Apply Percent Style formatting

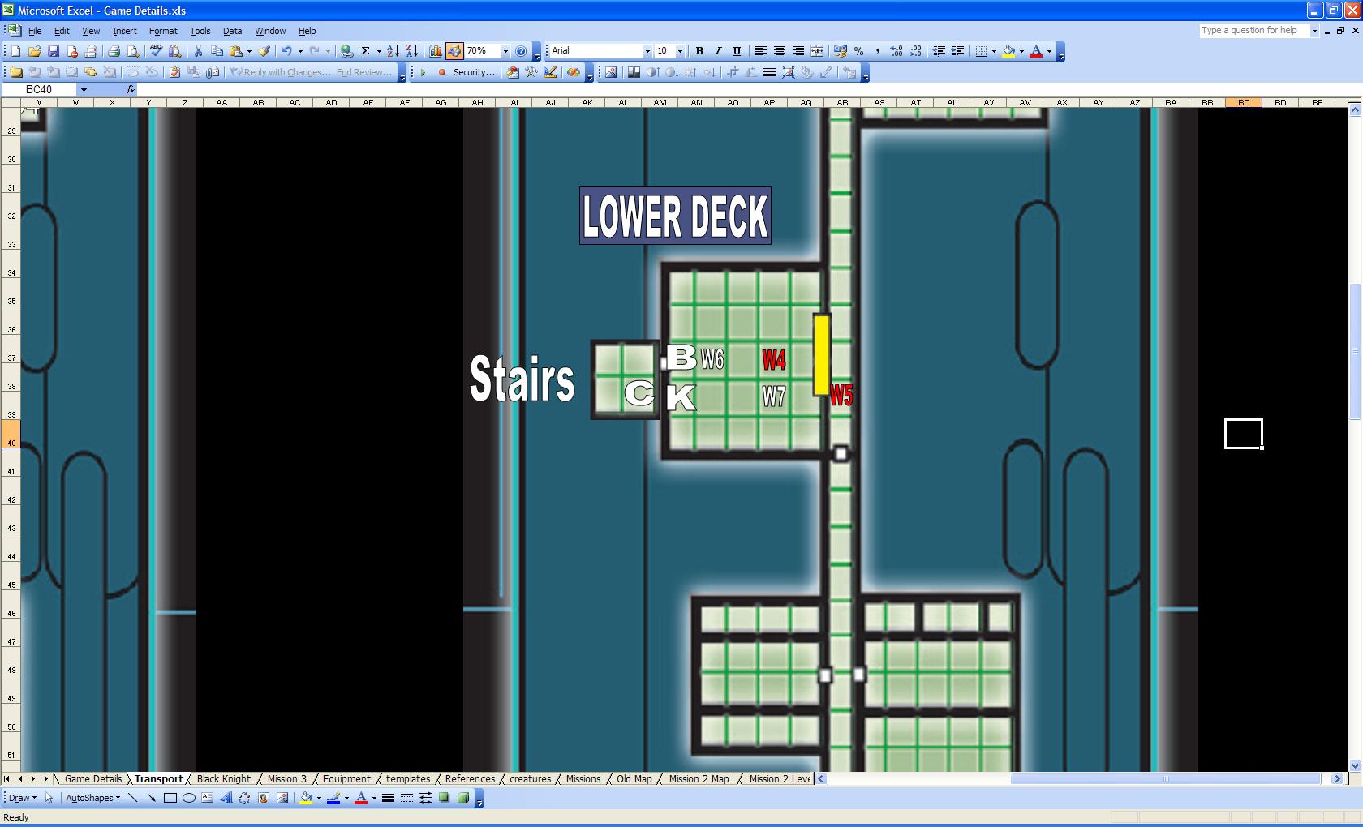tap(858, 51)
